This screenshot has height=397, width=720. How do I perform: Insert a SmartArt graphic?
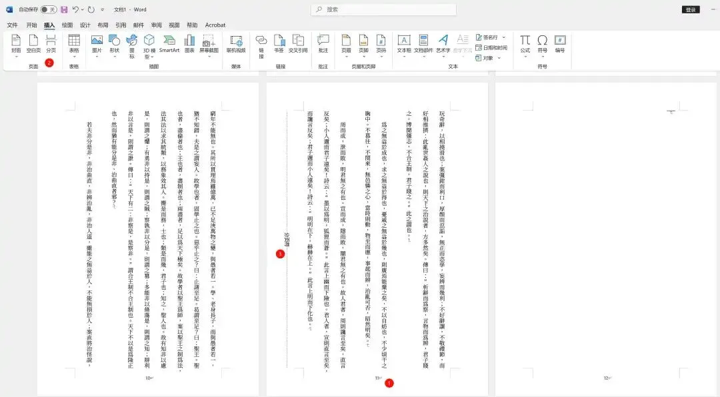click(x=169, y=43)
